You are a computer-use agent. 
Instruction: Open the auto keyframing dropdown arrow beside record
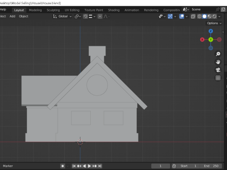(68, 166)
